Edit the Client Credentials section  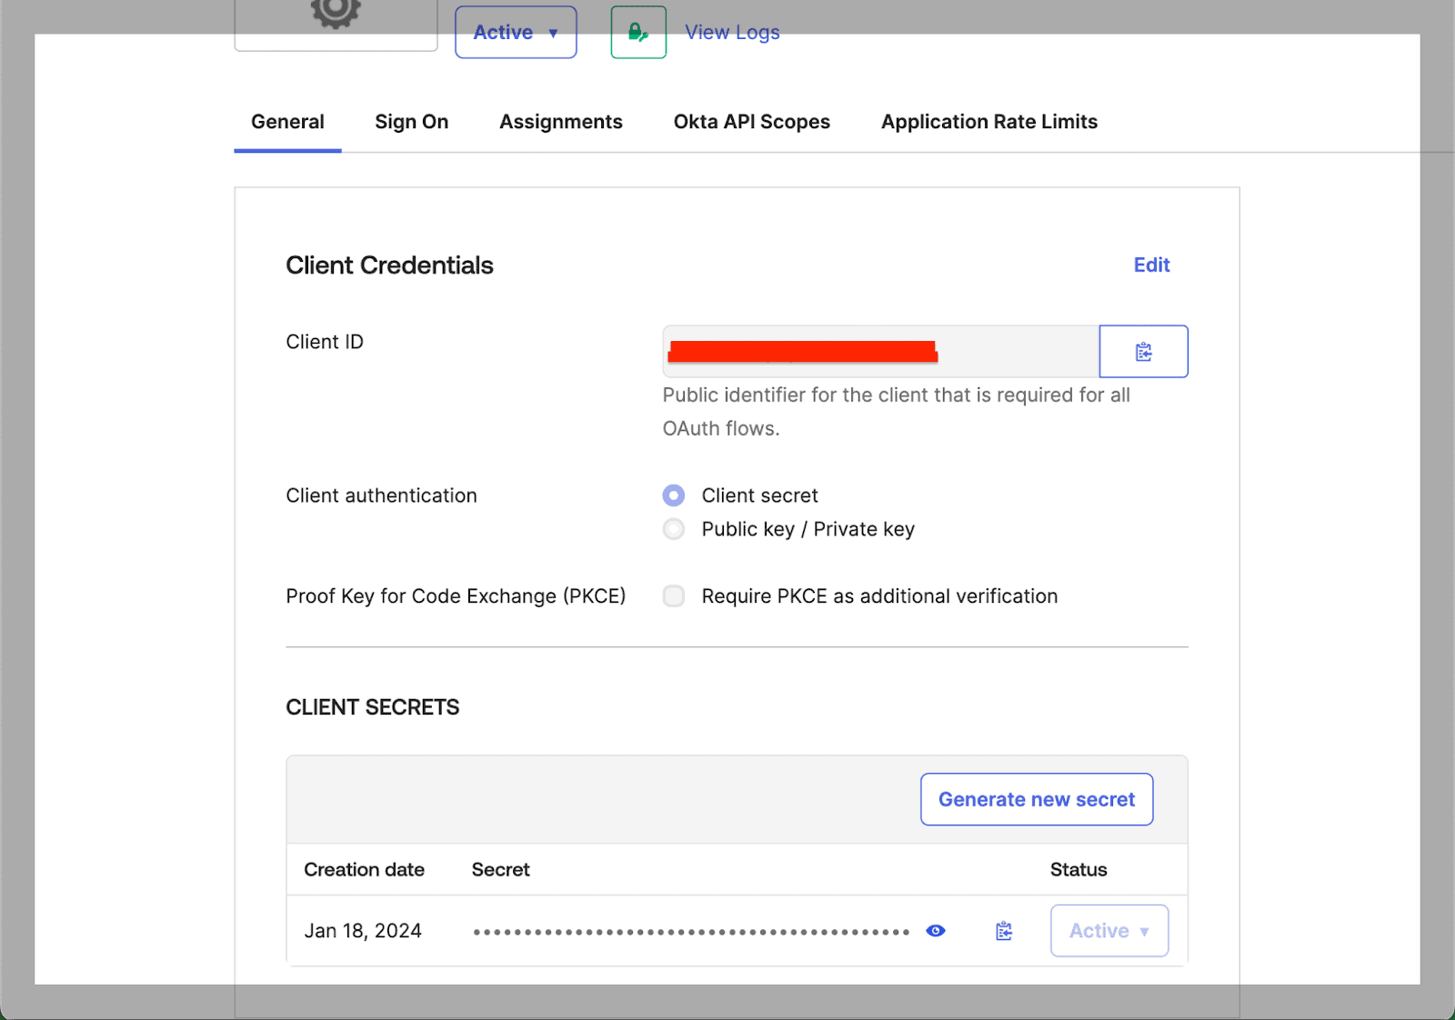point(1151,265)
